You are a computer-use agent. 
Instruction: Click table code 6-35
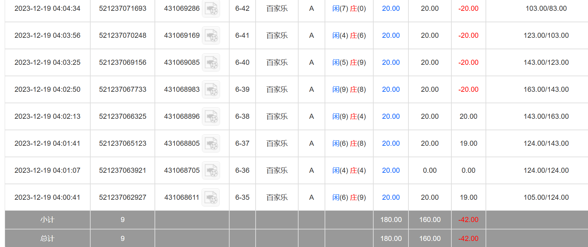[x=242, y=197]
